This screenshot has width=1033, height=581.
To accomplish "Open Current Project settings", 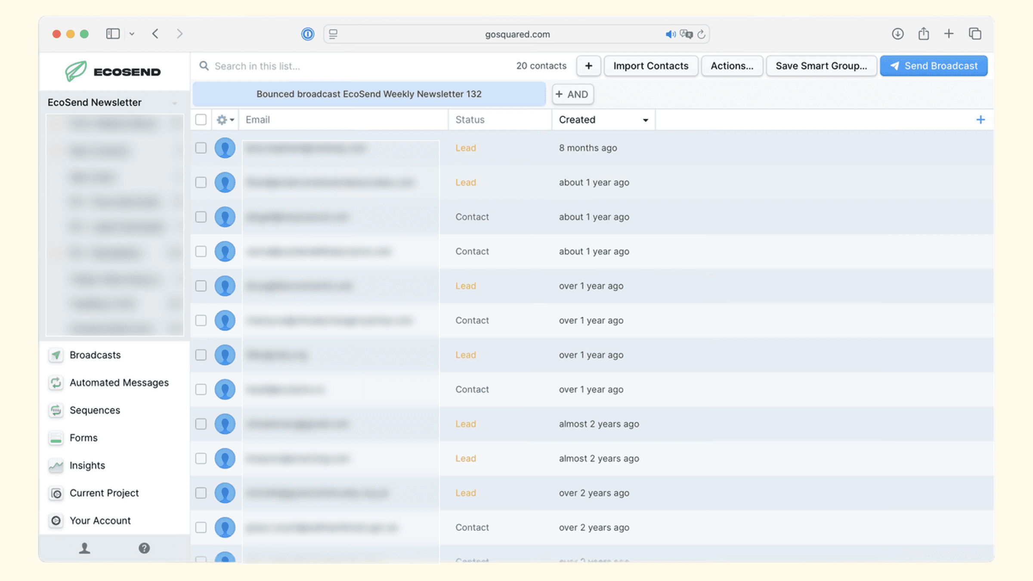I will (104, 493).
